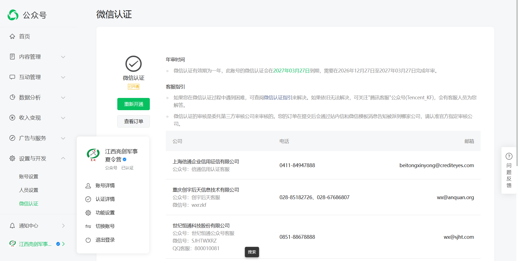Click the person icon beside 账号详情
Viewport: 518px width, 261px height.
[88, 186]
